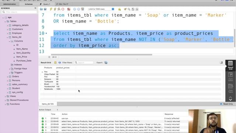This screenshot has width=236, height=133.
Task: Execute statement under cursor icon
Action: point(55,9)
